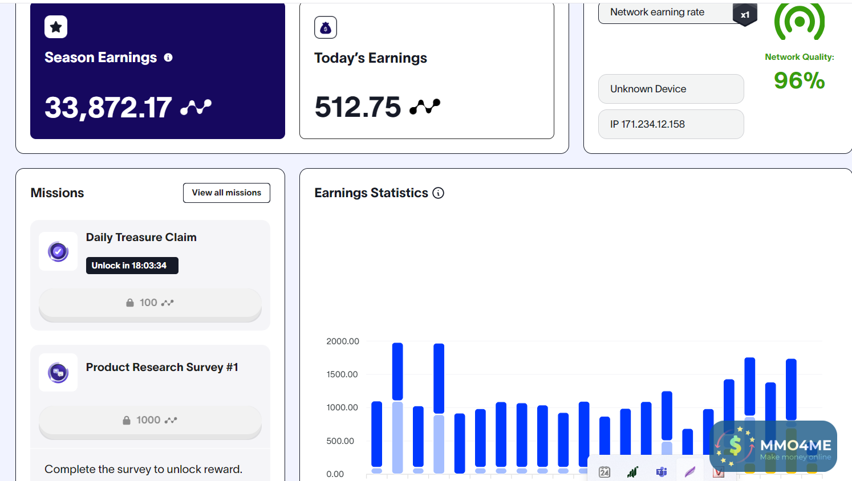Screen dimensions: 852x481
Task: Click the 2000.00 chart axis label
Action: pos(343,341)
